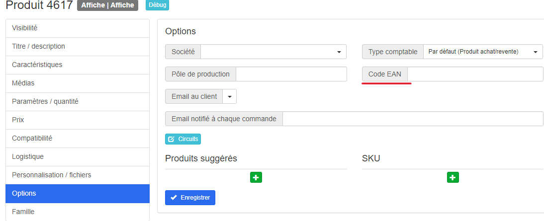Add a SKU with green plus icon

[453, 177]
